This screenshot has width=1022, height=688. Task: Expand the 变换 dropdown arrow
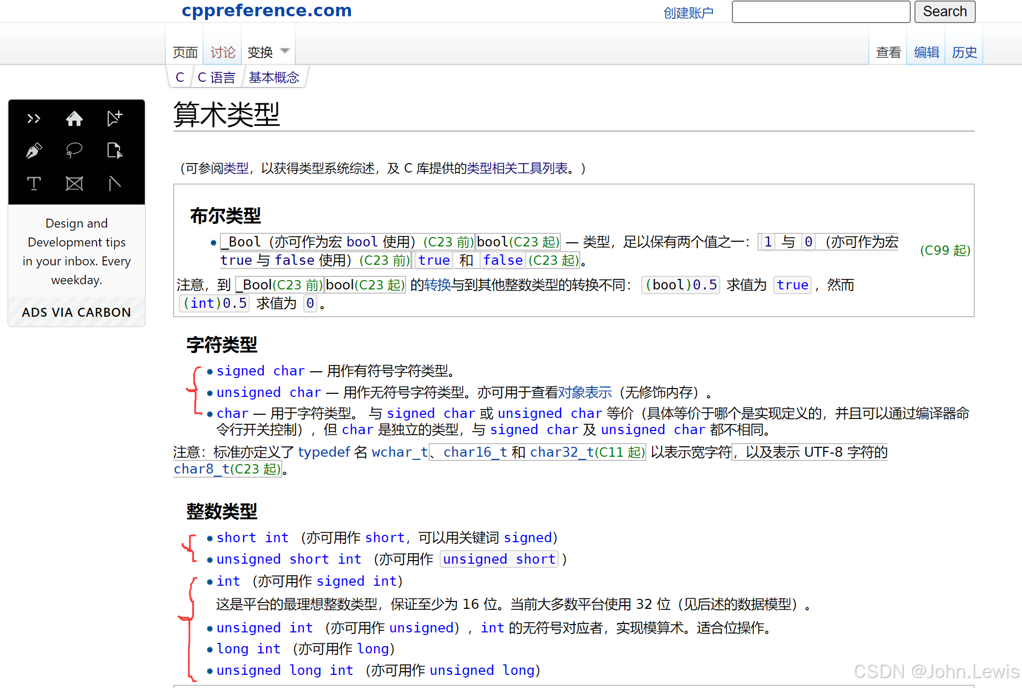[285, 51]
